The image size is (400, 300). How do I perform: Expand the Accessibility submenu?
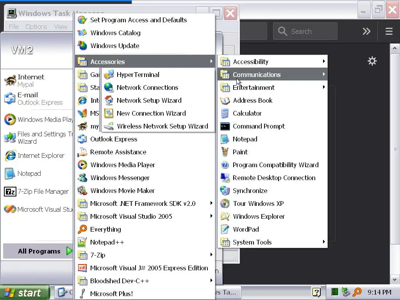click(272, 61)
